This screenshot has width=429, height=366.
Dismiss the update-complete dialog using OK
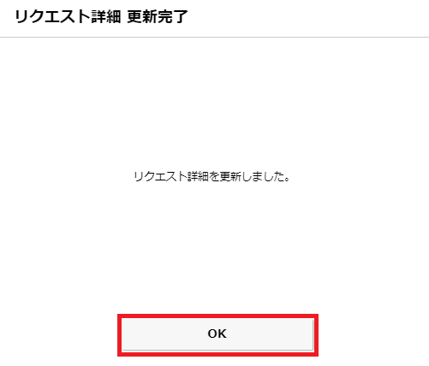click(x=217, y=334)
